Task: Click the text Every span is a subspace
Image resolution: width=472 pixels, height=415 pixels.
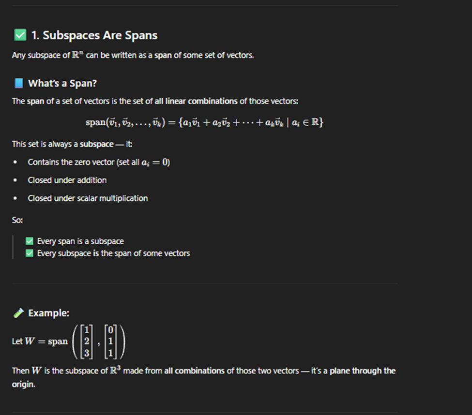Action: (80, 241)
